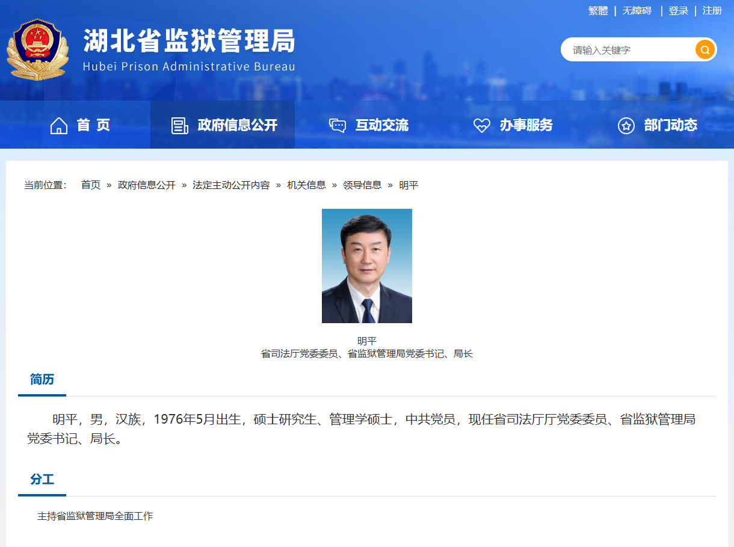Click the text 主持省监狱管理局全面工作

pos(95,516)
